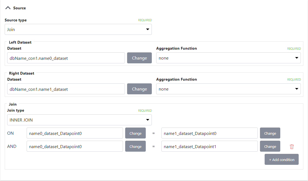Change the left datapoint in the ON row

(x=135, y=133)
